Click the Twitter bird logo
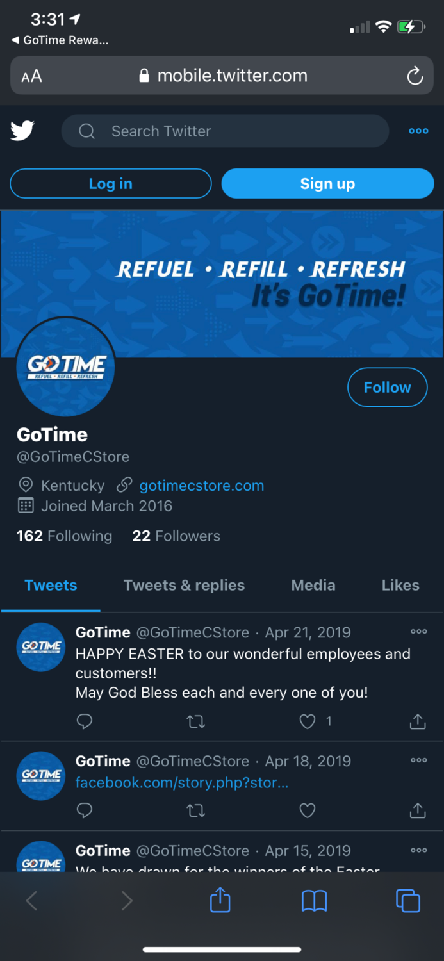The height and width of the screenshot is (961, 444). pyautogui.click(x=22, y=131)
